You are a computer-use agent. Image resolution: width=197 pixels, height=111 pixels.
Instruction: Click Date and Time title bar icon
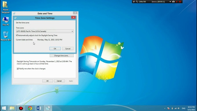pyautogui.click(x=14, y=13)
